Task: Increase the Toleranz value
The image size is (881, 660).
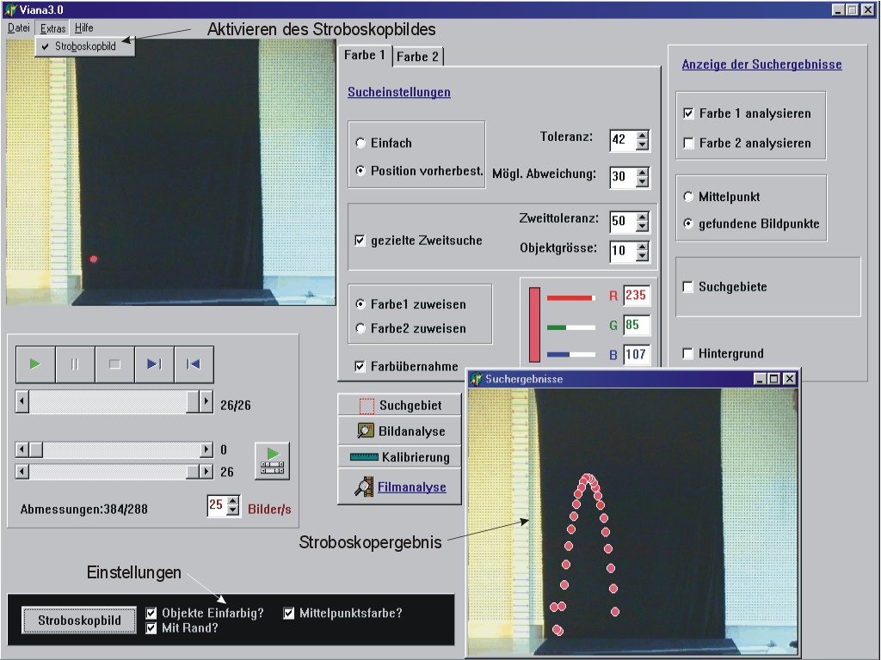Action: click(x=642, y=135)
